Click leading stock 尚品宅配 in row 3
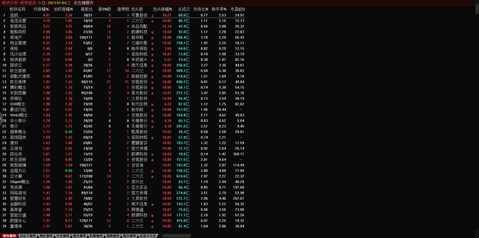The height and width of the screenshot is (238, 479). tap(139, 26)
